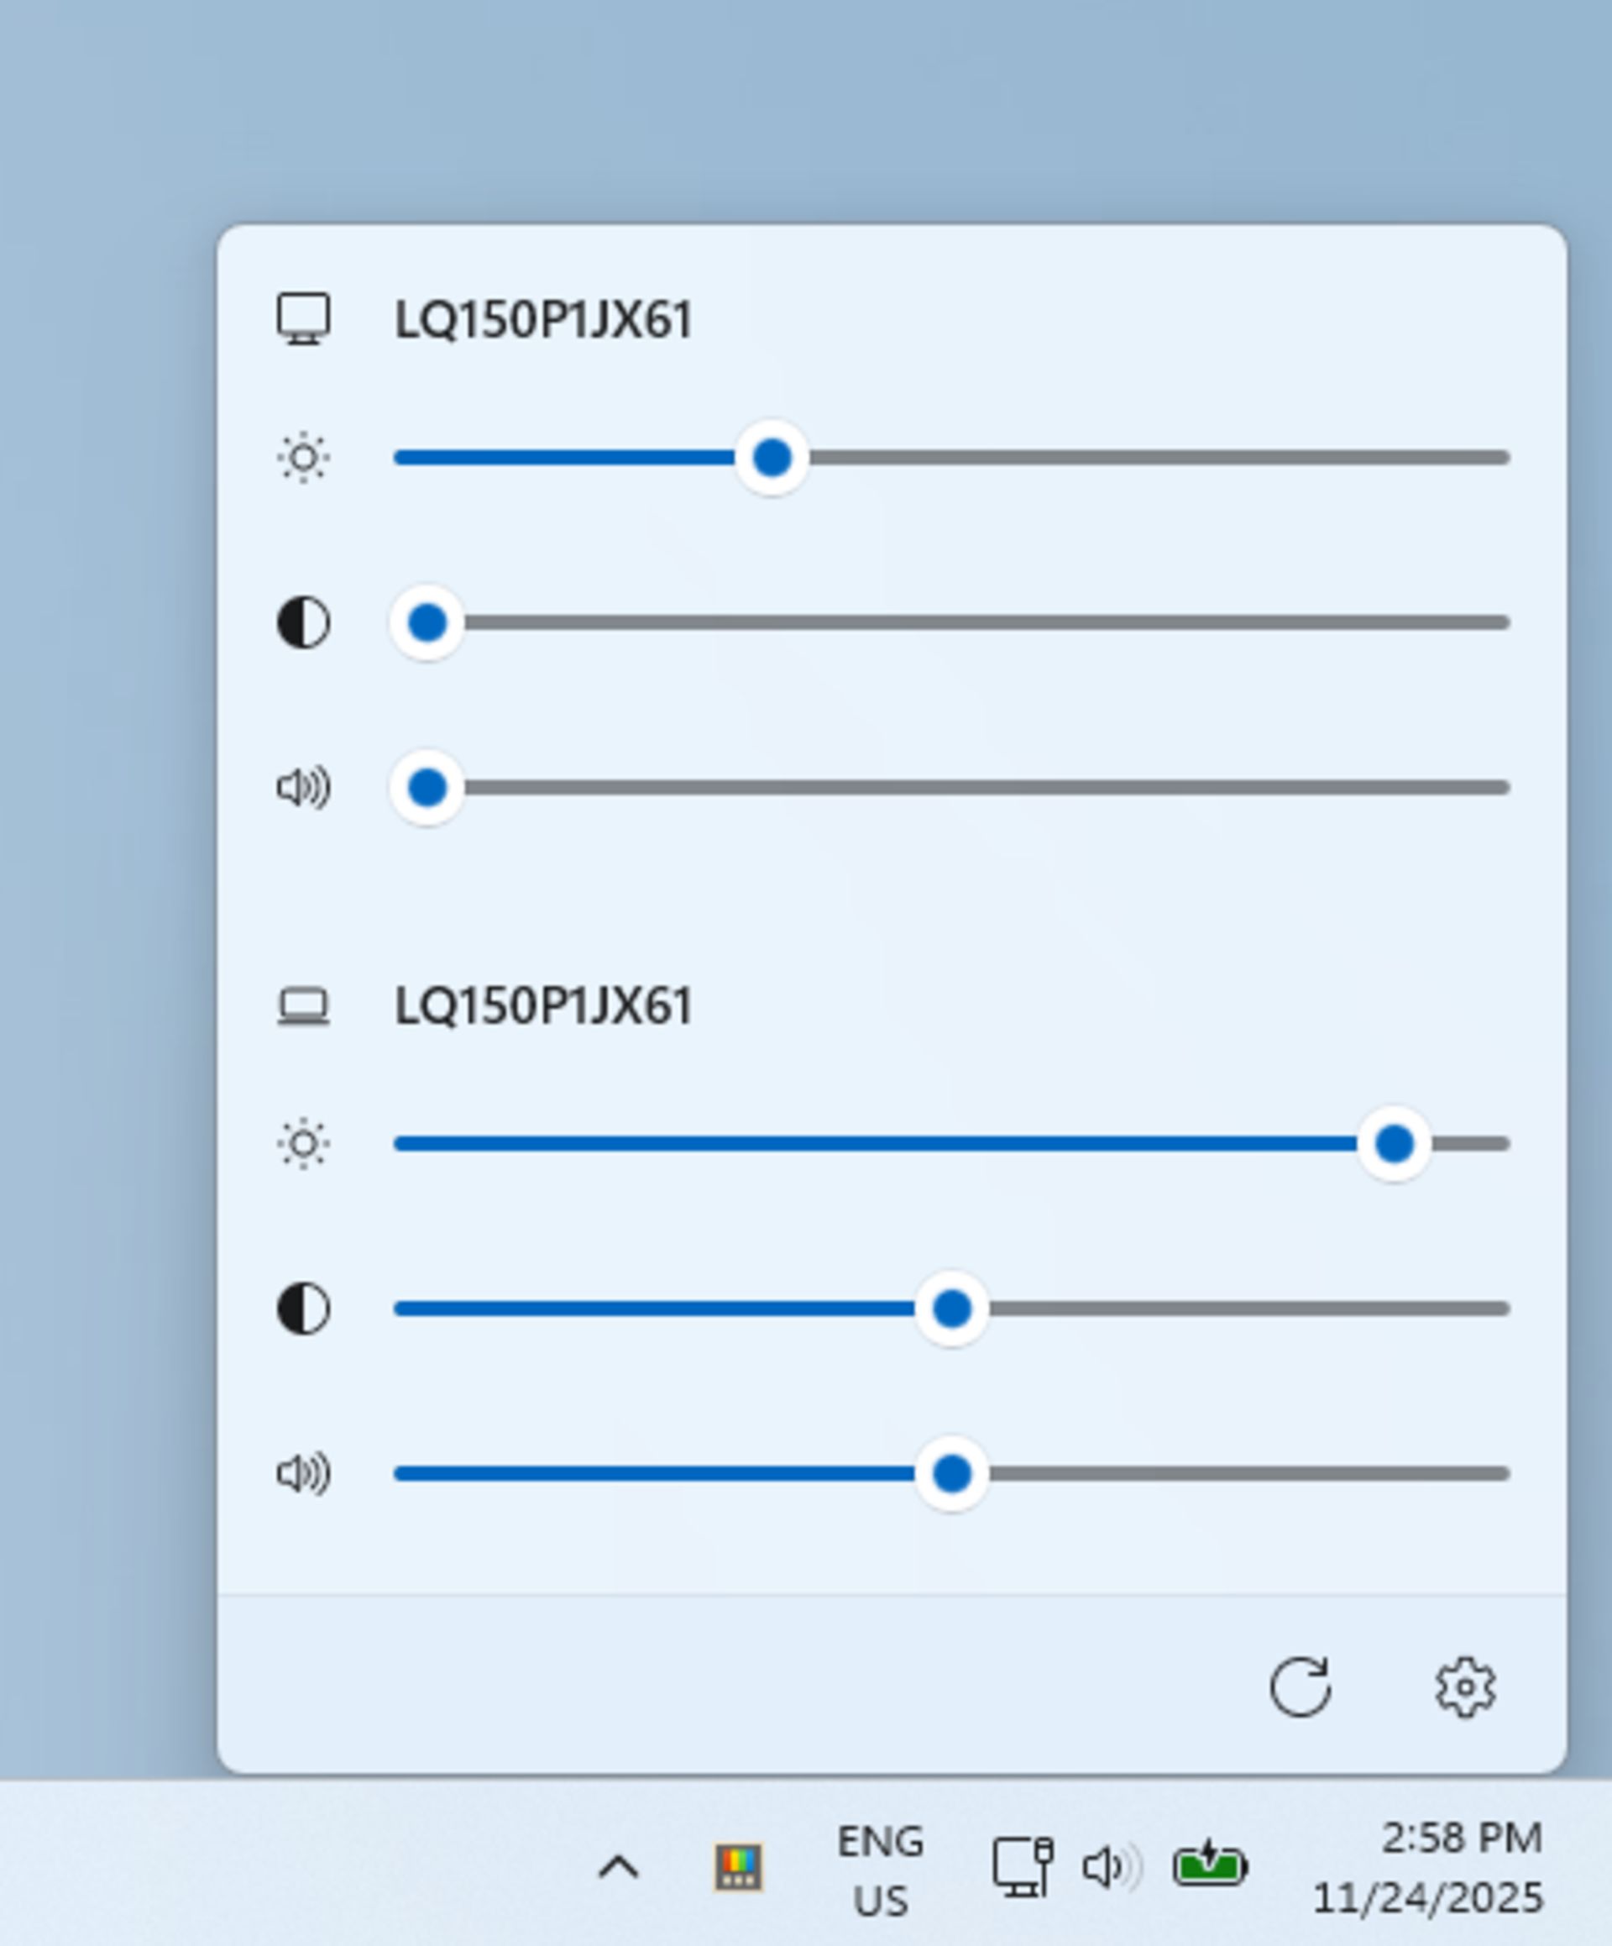Click the first monitor's volume speaker icon

(x=303, y=788)
